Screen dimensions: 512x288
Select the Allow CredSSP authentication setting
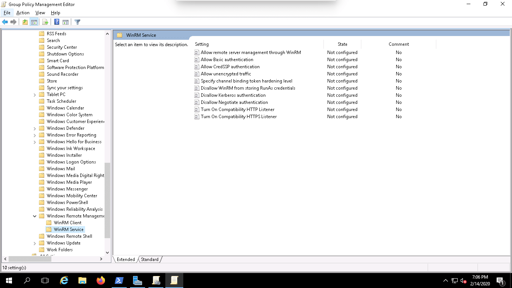230,67
